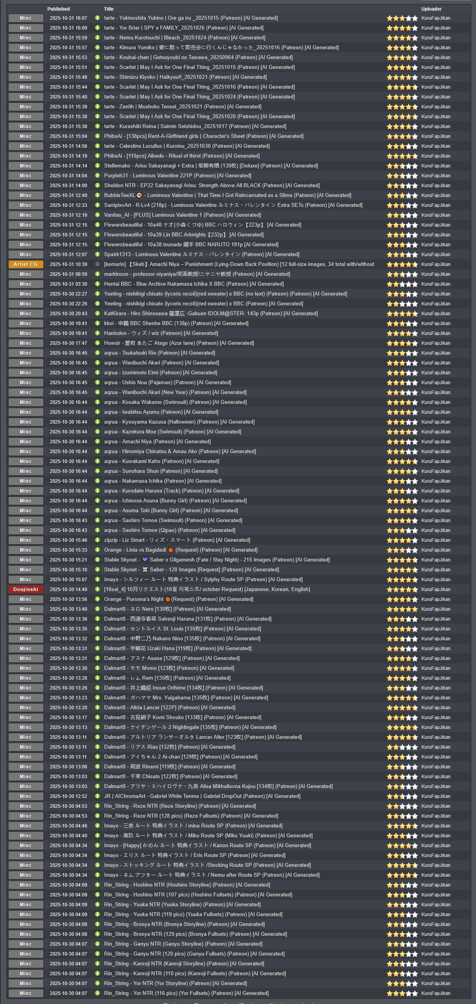This screenshot has width=476, height=1004.
Task: Click the Misc badge for the 2025-10-30 12:52 row
Action: tap(26, 796)
